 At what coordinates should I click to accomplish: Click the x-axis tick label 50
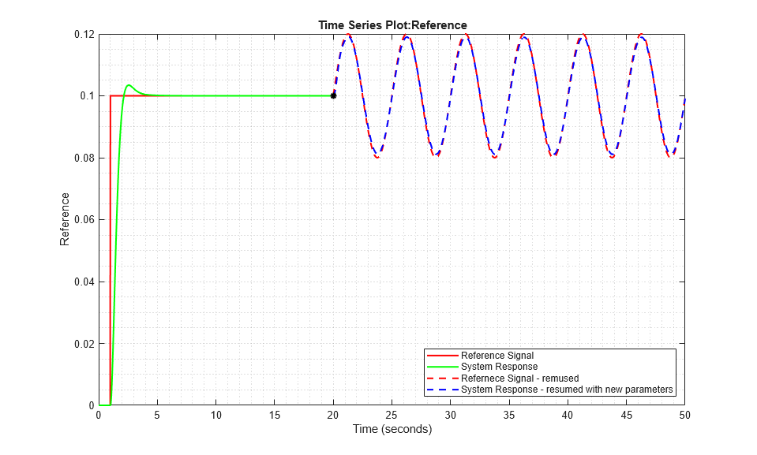(x=685, y=415)
